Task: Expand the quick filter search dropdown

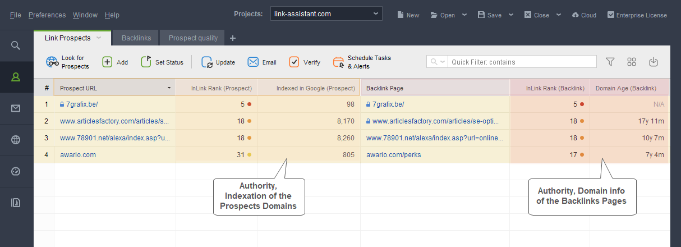Action: pyautogui.click(x=437, y=62)
